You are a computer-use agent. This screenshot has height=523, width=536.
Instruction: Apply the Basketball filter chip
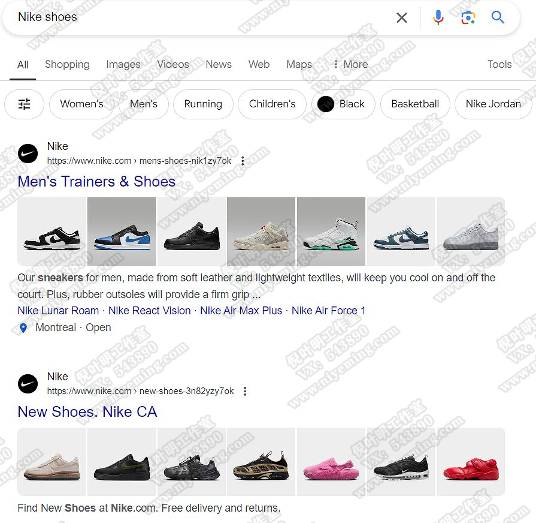pyautogui.click(x=415, y=104)
